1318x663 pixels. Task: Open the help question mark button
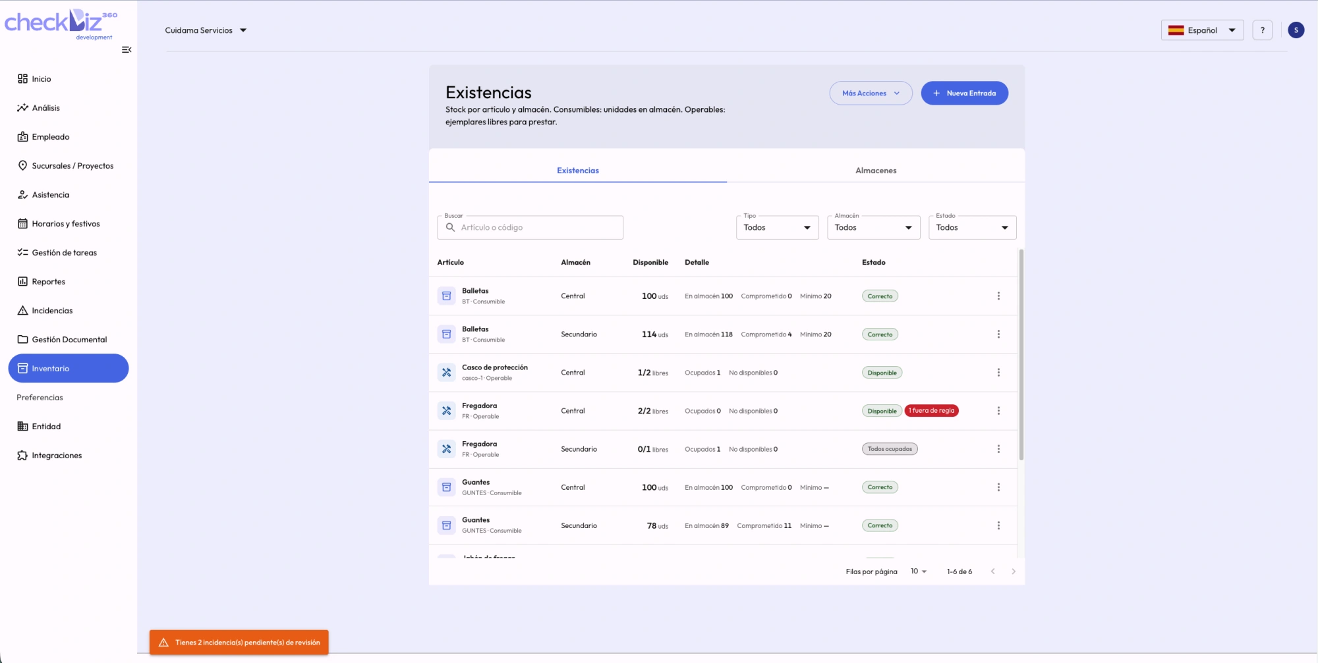1262,30
